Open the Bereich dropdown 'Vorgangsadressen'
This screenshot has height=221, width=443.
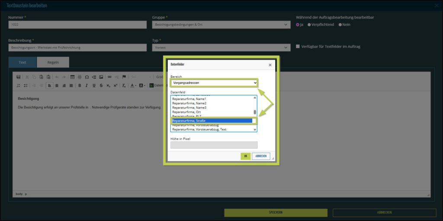214,83
